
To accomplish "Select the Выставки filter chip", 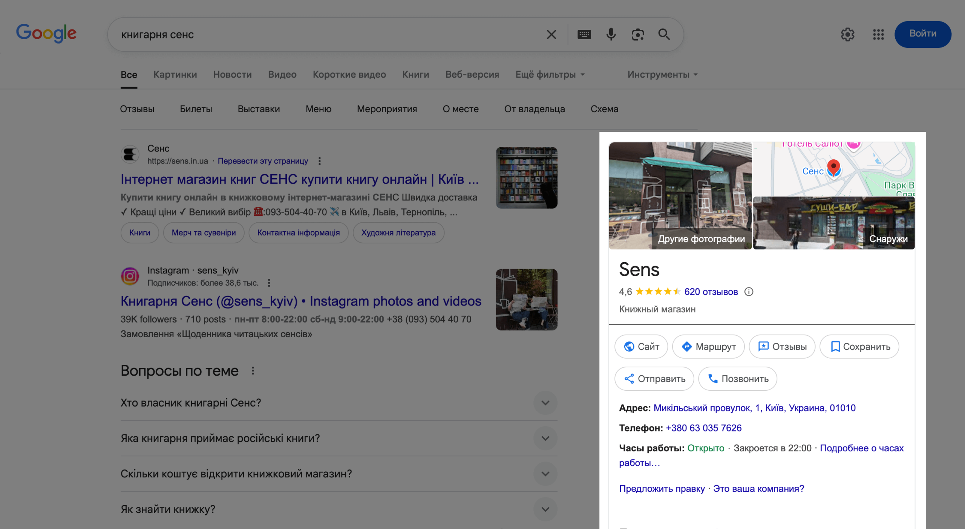I will pyautogui.click(x=259, y=109).
